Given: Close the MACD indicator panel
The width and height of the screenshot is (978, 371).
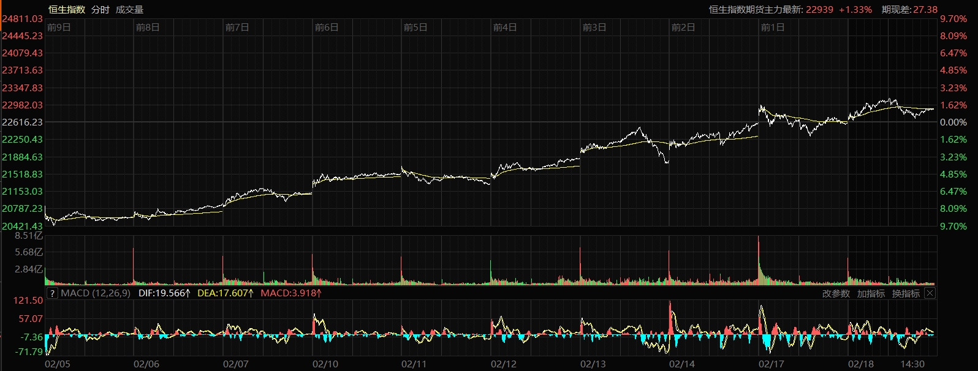Looking at the screenshot, I should coord(930,293).
